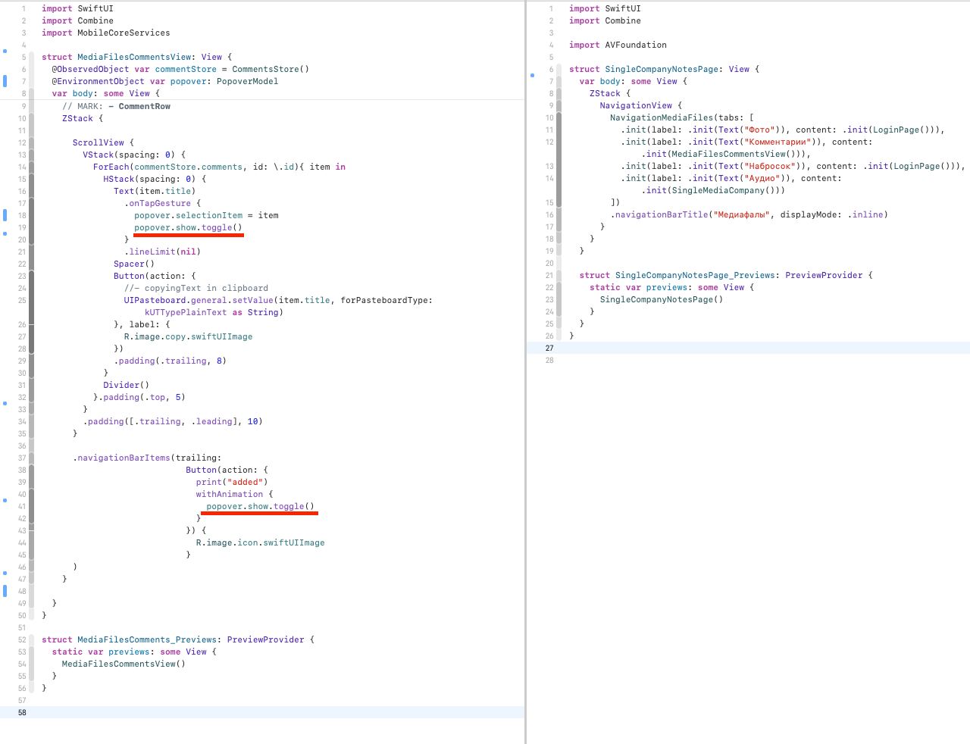Click gutter line number 41 in left editor
Screen dimensions: 970x744
22,506
